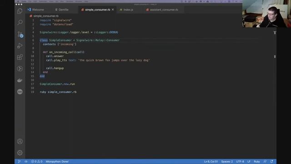Image resolution: width=291 pixels, height=164 pixels.
Task: Click 'Ln 6, Col 51' cursor position
Action: (211, 161)
